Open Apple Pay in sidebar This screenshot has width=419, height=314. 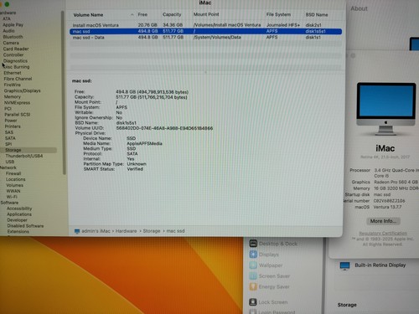coord(13,24)
